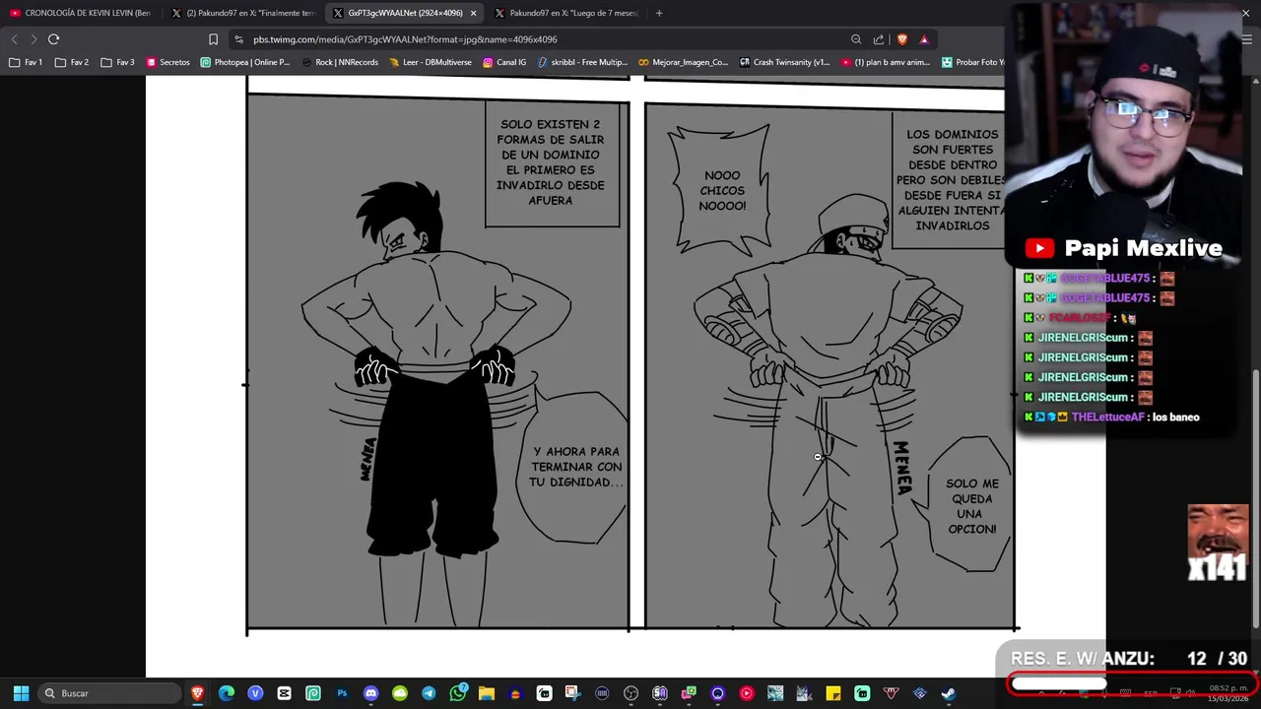This screenshot has height=709, width=1261.
Task: Go forward to the next page
Action: pos(33,39)
